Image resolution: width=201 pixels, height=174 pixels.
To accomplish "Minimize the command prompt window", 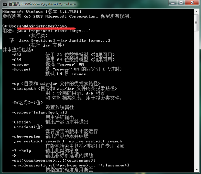I will coord(173,3).
